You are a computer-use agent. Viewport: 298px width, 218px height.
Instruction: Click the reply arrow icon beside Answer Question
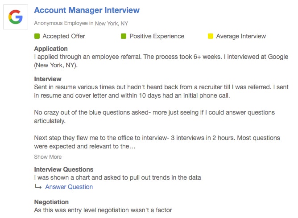click(x=38, y=187)
